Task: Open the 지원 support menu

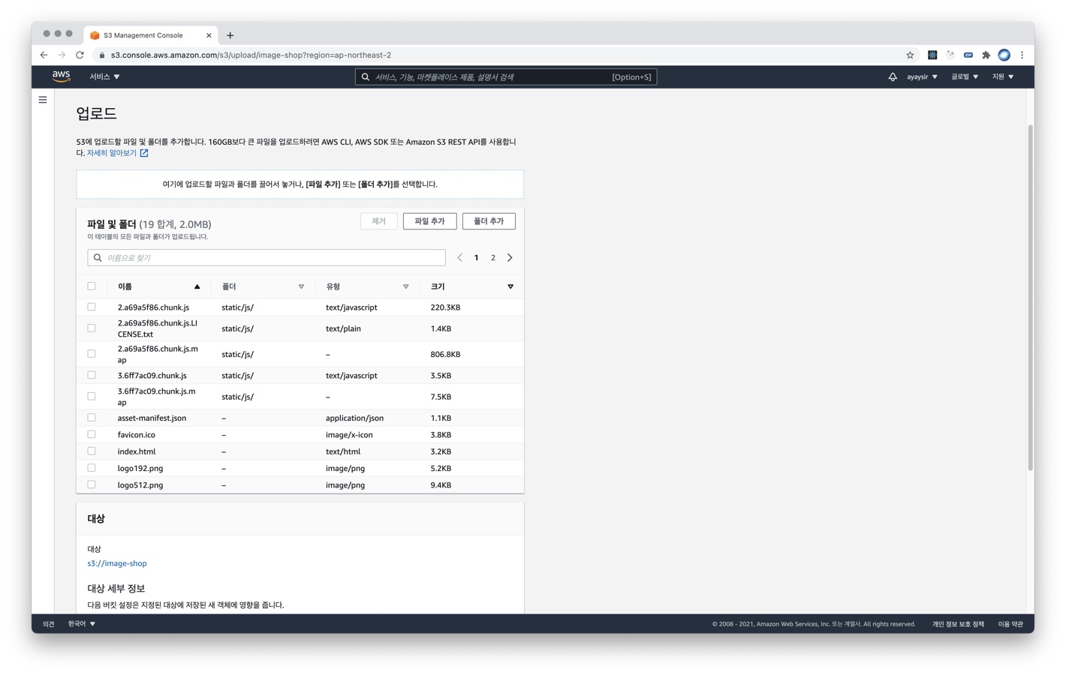Action: (1002, 76)
